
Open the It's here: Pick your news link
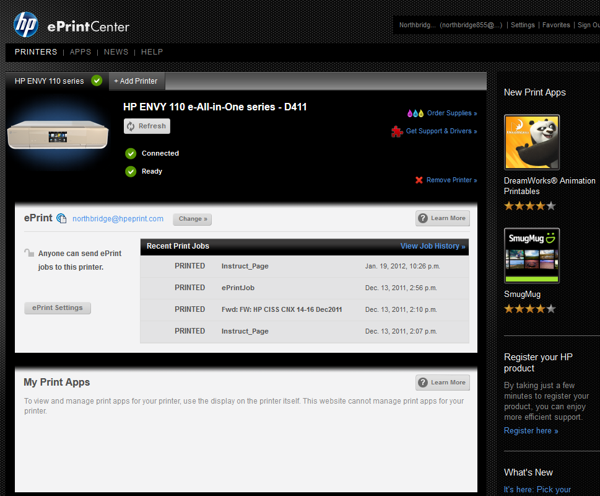(x=537, y=489)
